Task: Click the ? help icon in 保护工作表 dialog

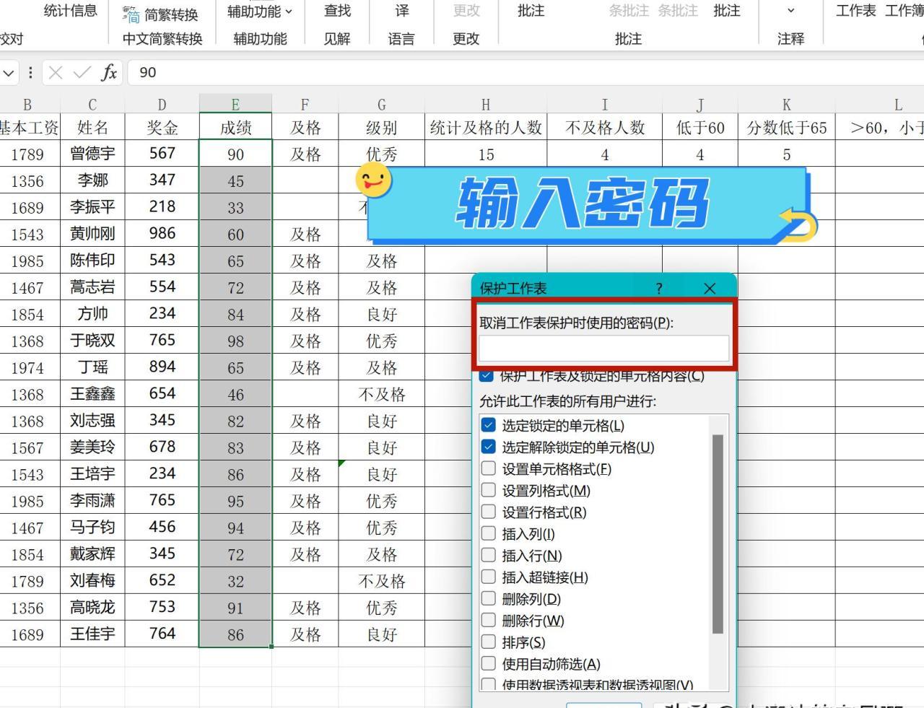Action: (659, 288)
